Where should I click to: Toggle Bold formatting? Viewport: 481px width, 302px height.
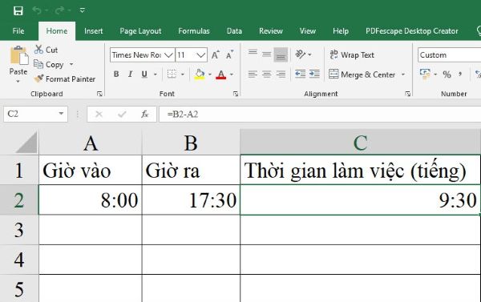tap(116, 74)
